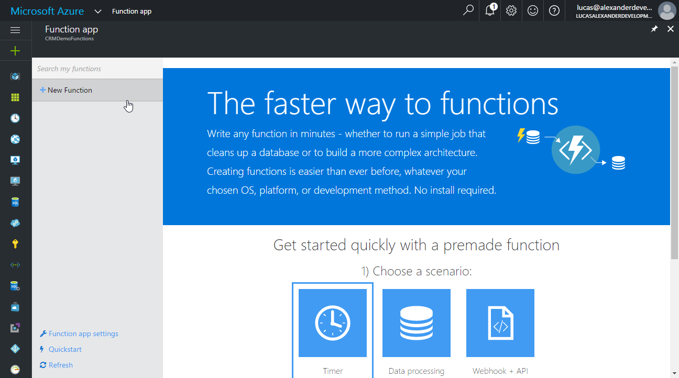Open the yellow key icon in the sidebar
Viewport: 679px width, 378px height.
tap(15, 244)
